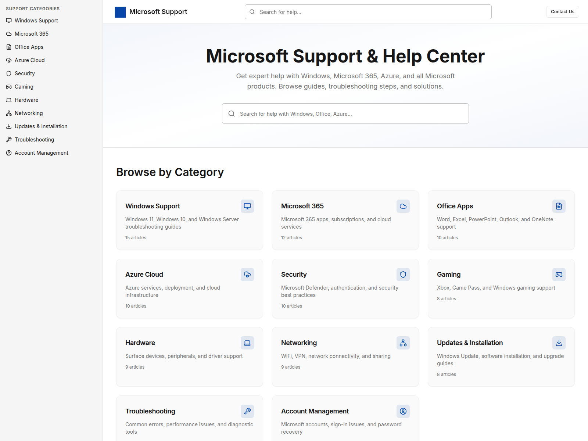588x441 pixels.
Task: Click the Azure Cloud card's cloud icon
Action: 247,275
